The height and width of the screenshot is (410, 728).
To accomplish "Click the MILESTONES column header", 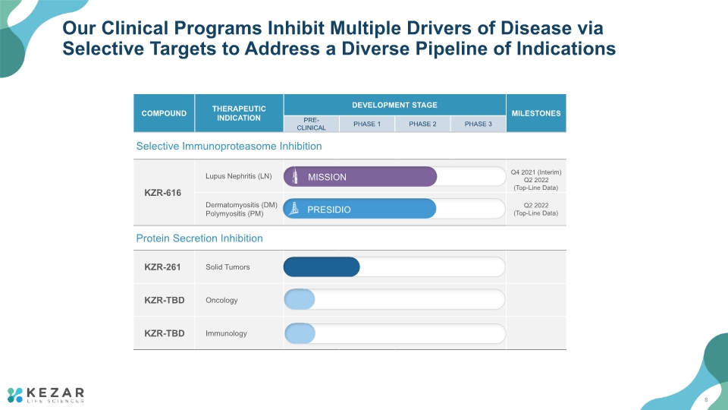I will point(536,113).
